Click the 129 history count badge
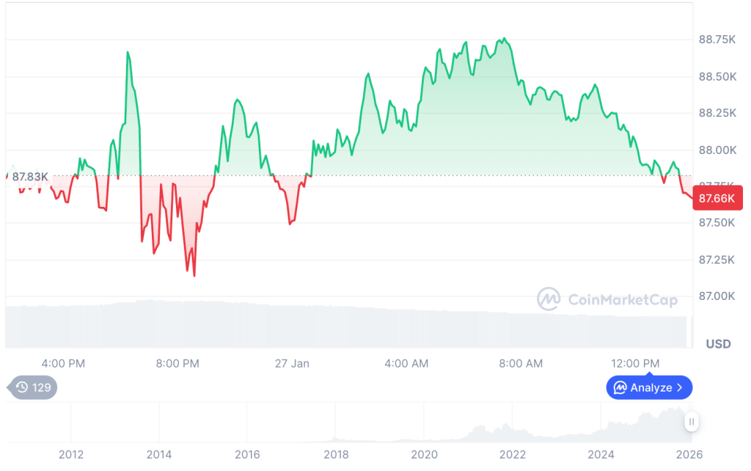Screen dimensions: 751x471 (x=32, y=387)
